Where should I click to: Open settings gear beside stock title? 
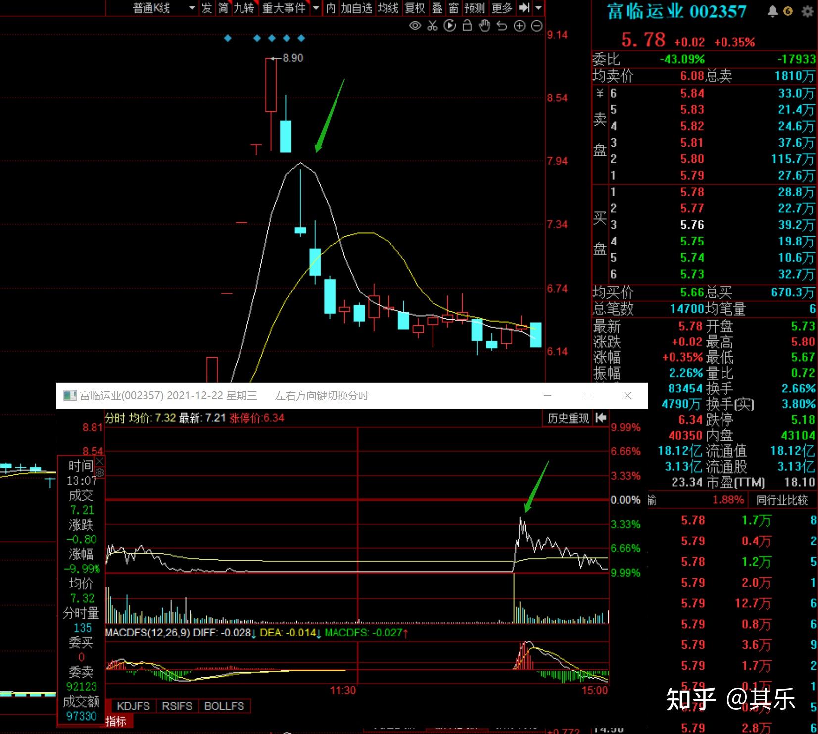pyautogui.click(x=807, y=11)
